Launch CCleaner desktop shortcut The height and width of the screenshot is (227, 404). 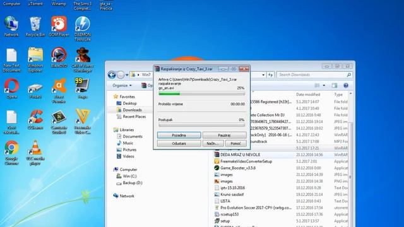tap(35, 120)
